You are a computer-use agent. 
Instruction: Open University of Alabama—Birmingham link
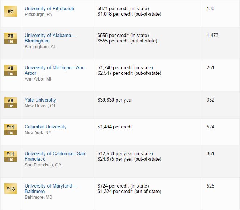tap(50, 38)
